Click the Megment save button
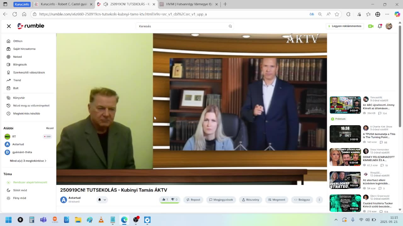The height and width of the screenshot is (226, 403). 277,200
